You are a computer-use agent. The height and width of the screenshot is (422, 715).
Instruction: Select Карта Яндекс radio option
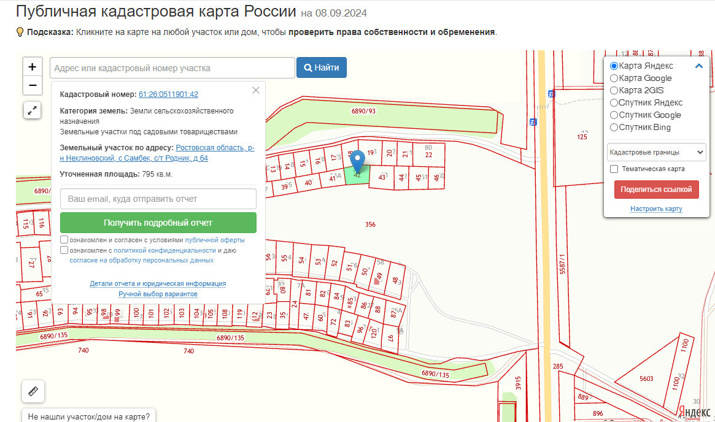coord(614,66)
